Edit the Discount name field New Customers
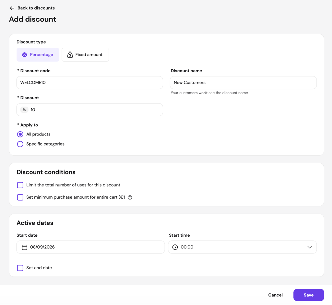 tap(243, 83)
